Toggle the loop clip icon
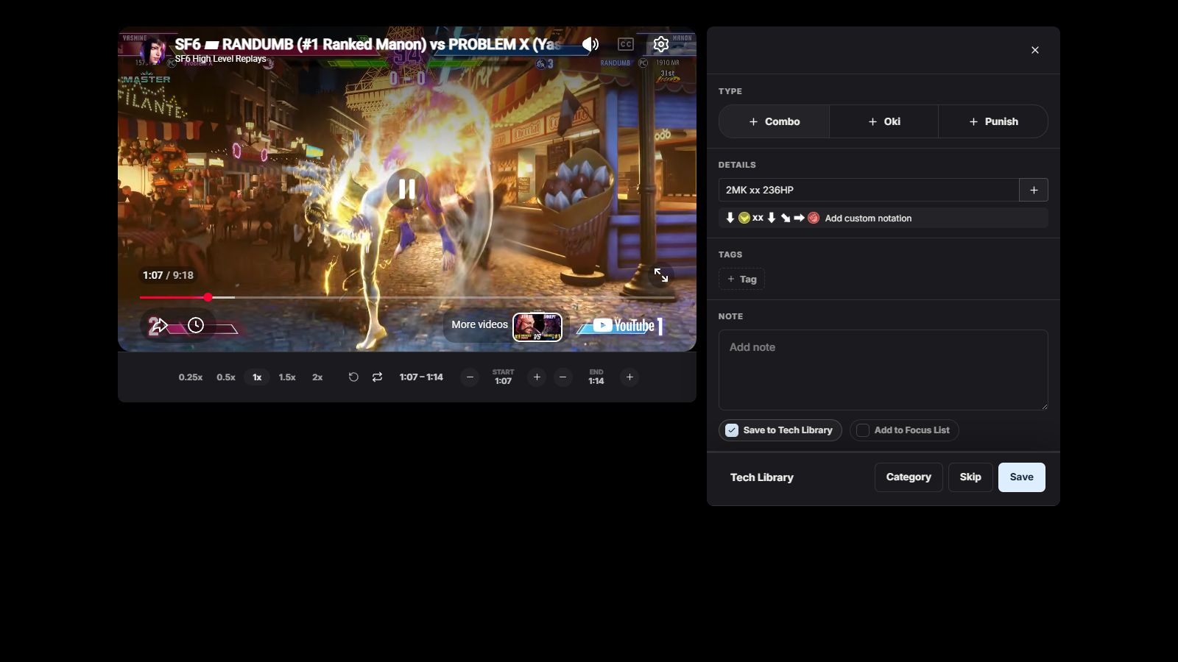The height and width of the screenshot is (662, 1178). tap(377, 377)
